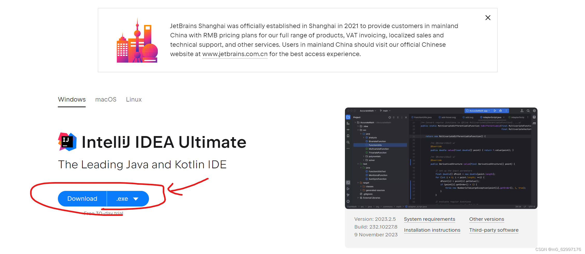
Task: Open the Search magnifier in the IDE sidebar
Action: tap(348, 142)
